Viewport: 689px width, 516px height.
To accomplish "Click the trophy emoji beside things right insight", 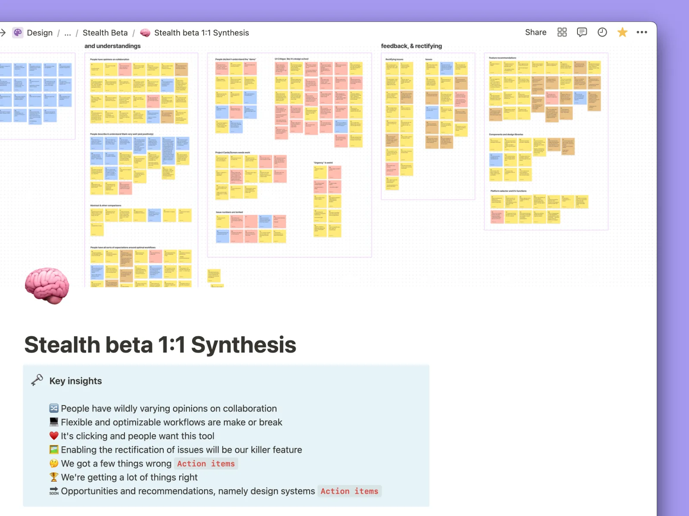I will click(x=54, y=477).
